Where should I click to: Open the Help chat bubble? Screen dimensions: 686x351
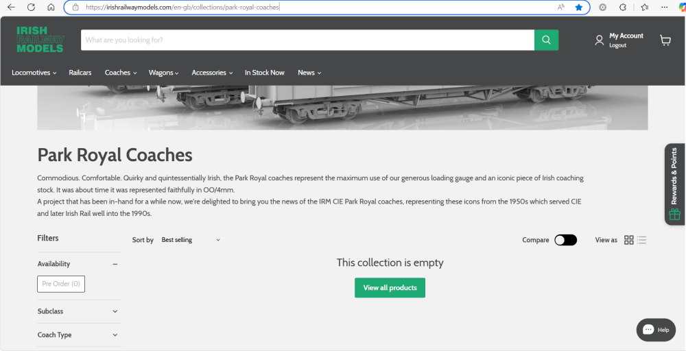pos(656,330)
